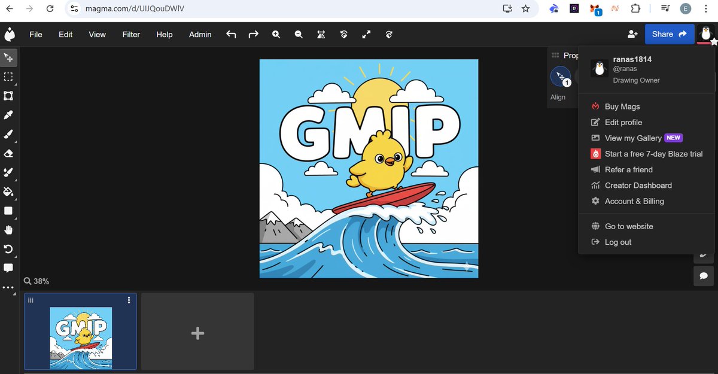
Task: Open the three-dot menu on the artboard thumbnail
Action: tap(129, 300)
